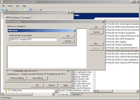The image size is (140, 100).
Task: Close the Show Contents dialog
Action: (103, 22)
